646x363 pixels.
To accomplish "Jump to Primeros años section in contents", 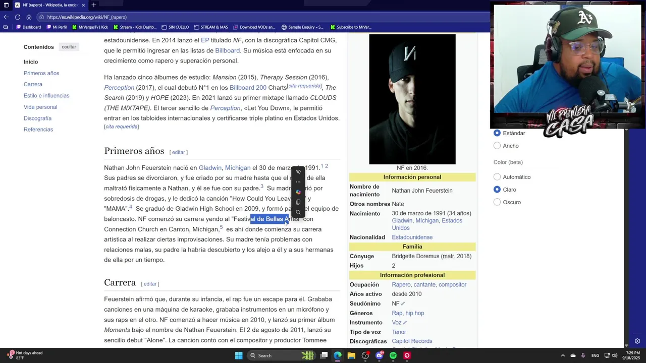I will [x=41, y=73].
